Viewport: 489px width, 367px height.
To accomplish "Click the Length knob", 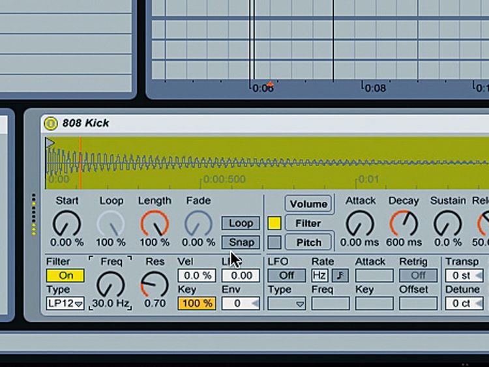I will 155,223.
